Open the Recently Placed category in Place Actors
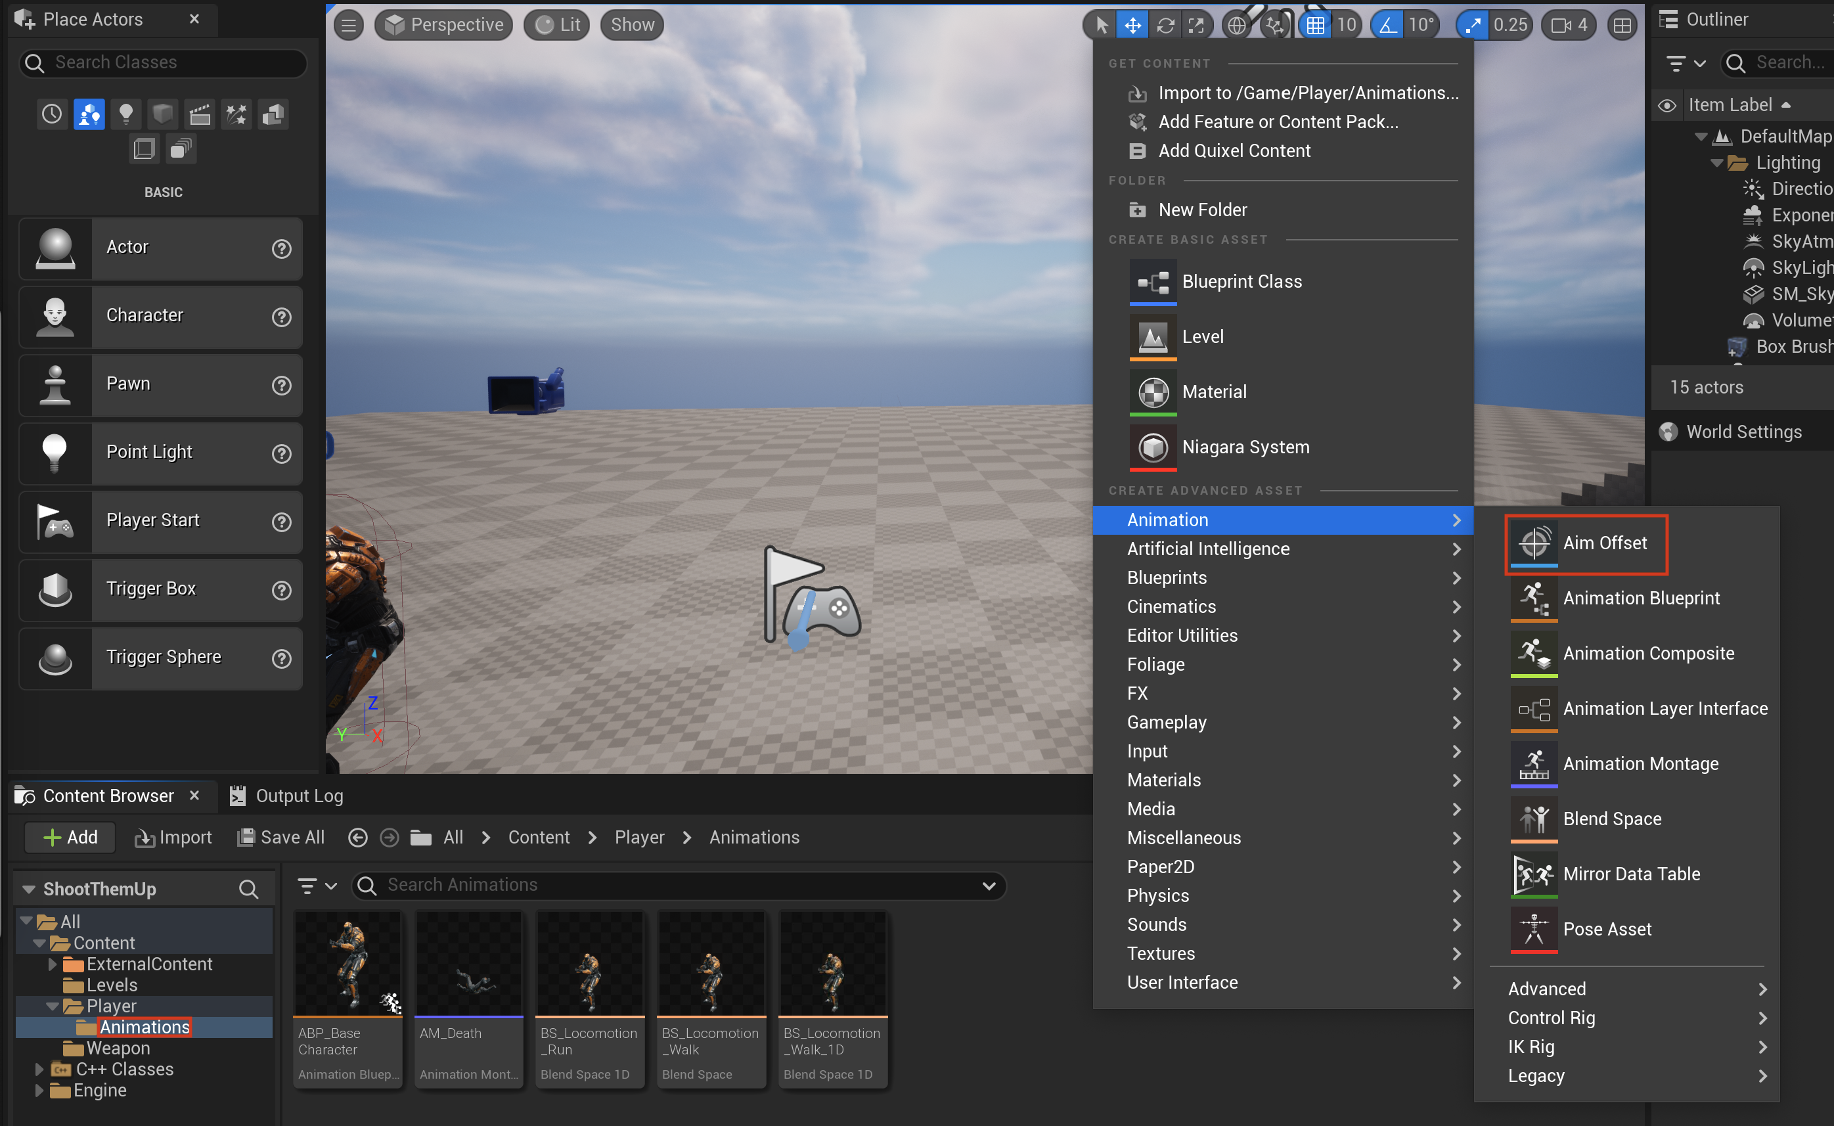The width and height of the screenshot is (1834, 1126). (x=52, y=114)
